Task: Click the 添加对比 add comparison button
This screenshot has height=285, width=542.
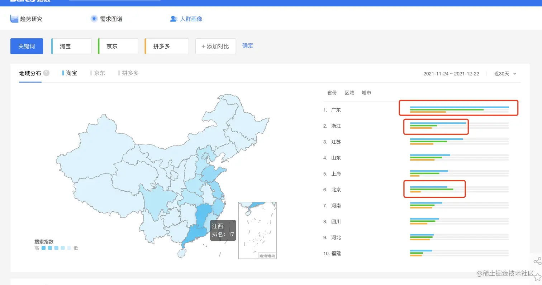Action: point(215,46)
